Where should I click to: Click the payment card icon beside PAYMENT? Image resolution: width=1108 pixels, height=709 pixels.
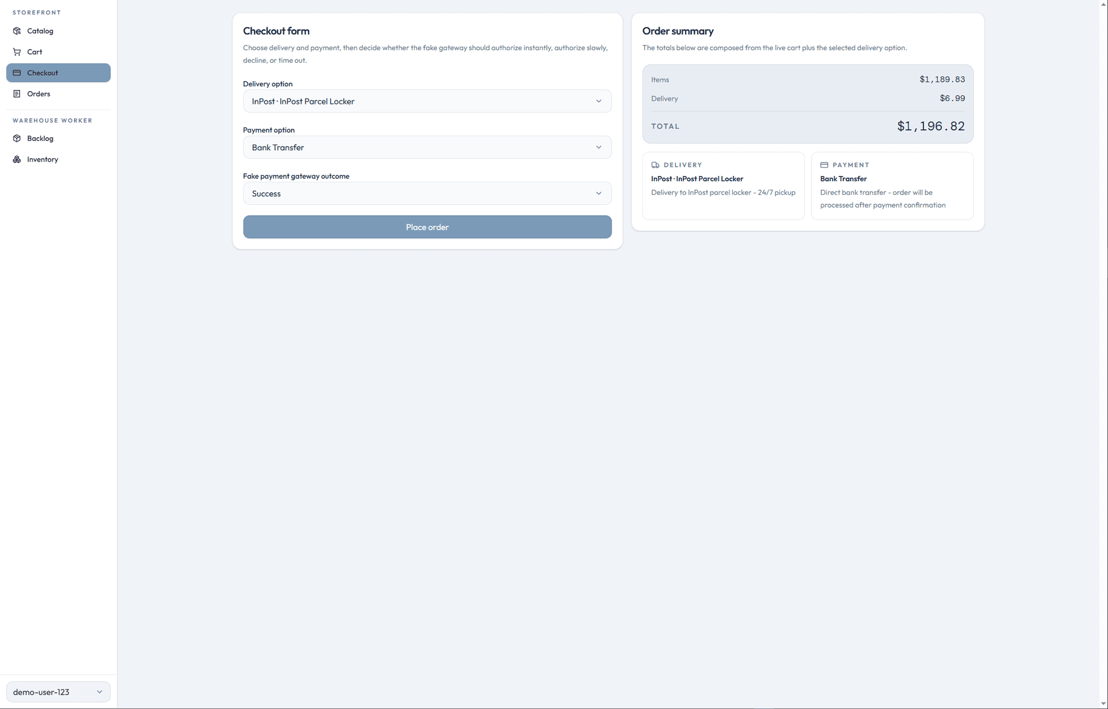coord(824,165)
